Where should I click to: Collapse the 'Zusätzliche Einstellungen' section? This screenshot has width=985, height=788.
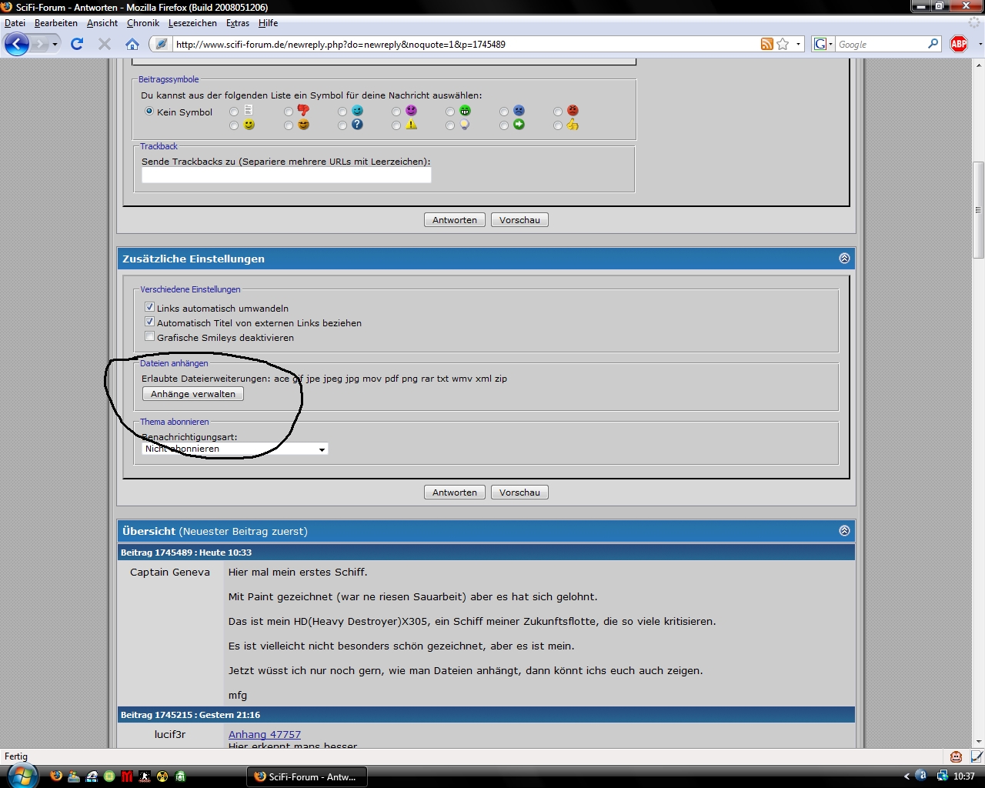(x=844, y=259)
